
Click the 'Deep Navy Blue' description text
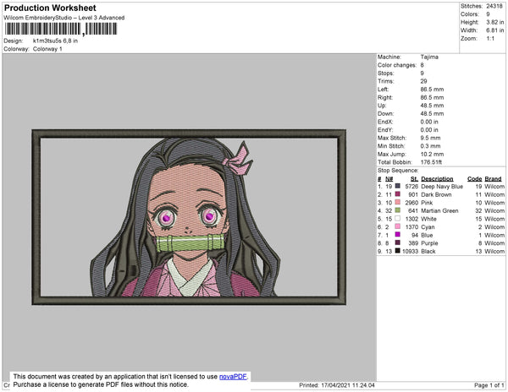pyautogui.click(x=442, y=187)
